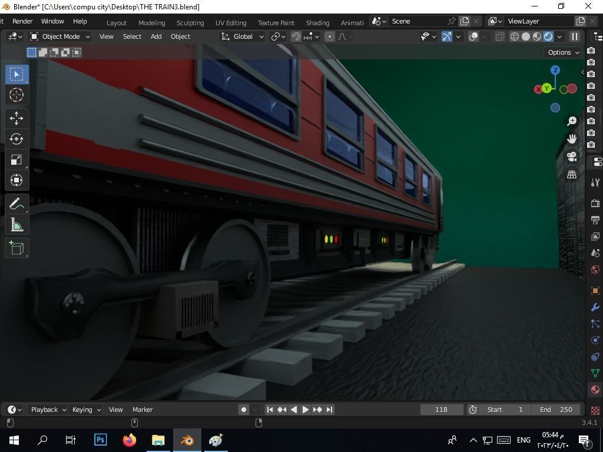Viewport: 603px width, 452px height.
Task: Expand the viewport sidebar arrow
Action: tap(582, 72)
